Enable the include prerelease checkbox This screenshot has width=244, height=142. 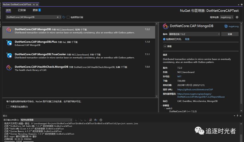[68, 17]
